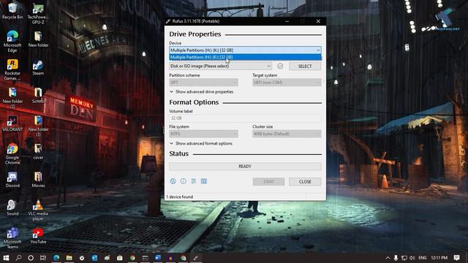Open the YouTube desktop shortcut
Screen dimensions: 468x263
click(38, 236)
